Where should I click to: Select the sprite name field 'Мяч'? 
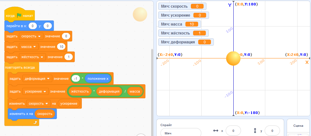181,132
